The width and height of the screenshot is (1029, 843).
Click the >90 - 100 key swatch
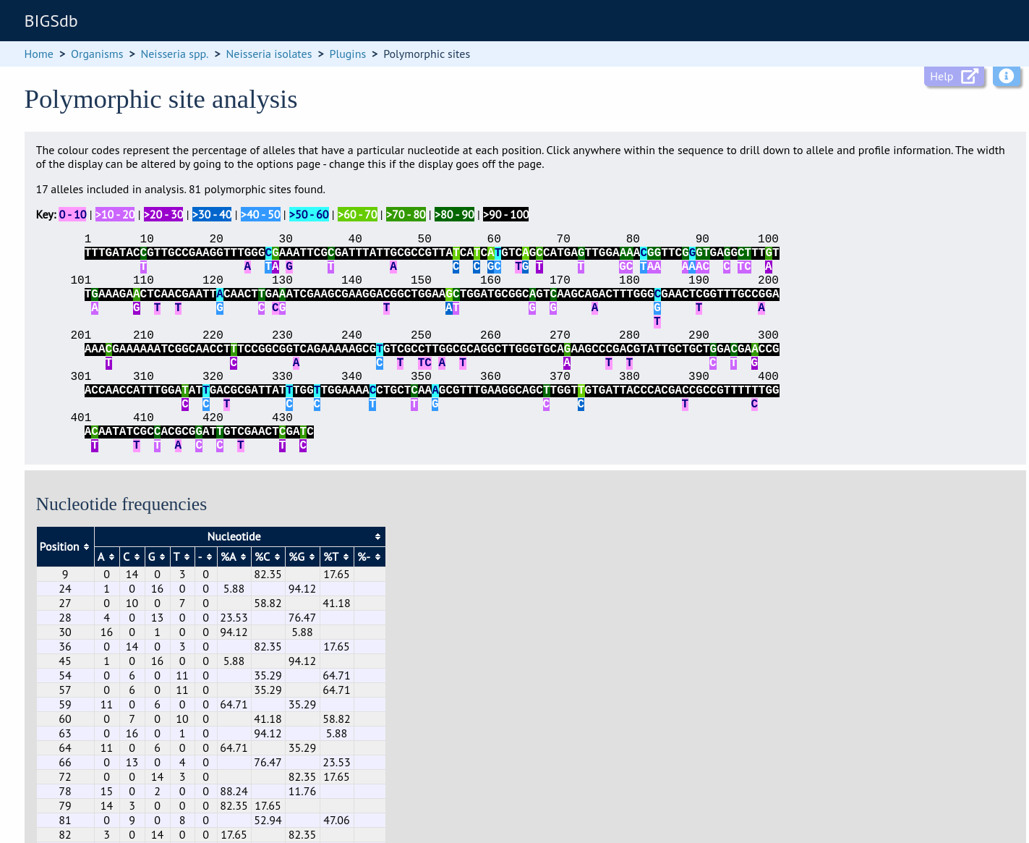coord(505,214)
